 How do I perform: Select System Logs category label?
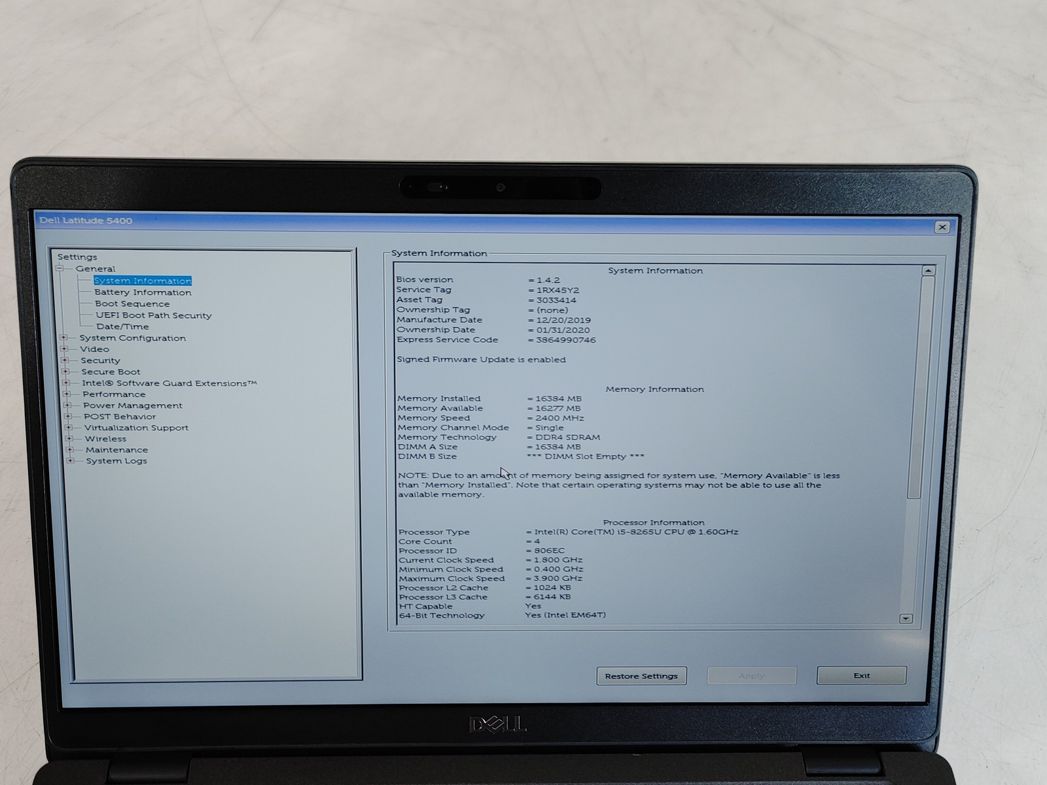tap(116, 461)
